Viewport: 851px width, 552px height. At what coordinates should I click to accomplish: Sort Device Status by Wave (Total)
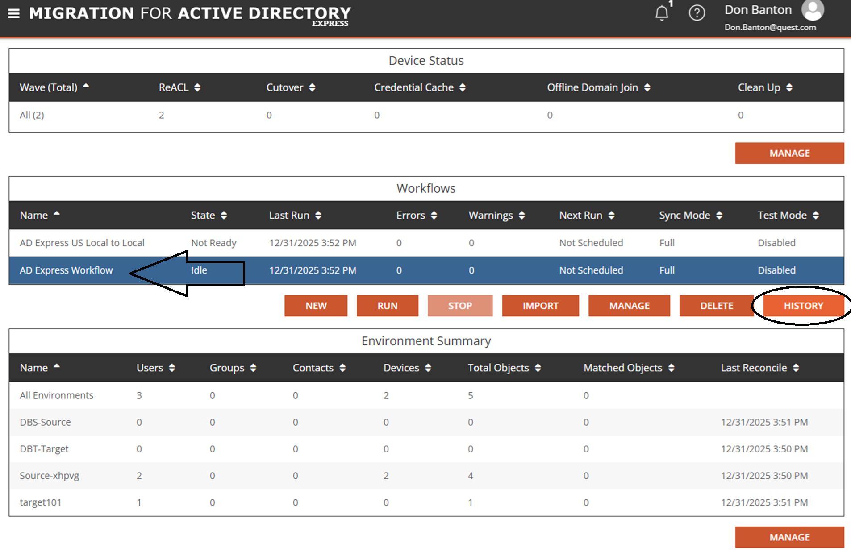click(x=54, y=87)
